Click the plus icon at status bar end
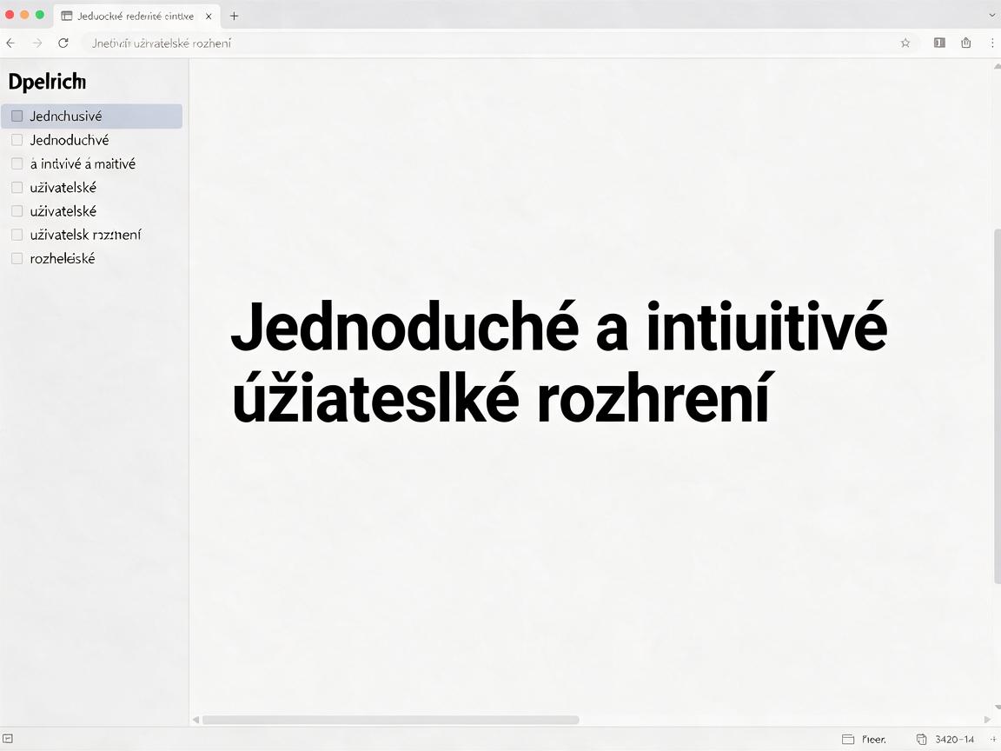This screenshot has height=751, width=1001. [992, 740]
